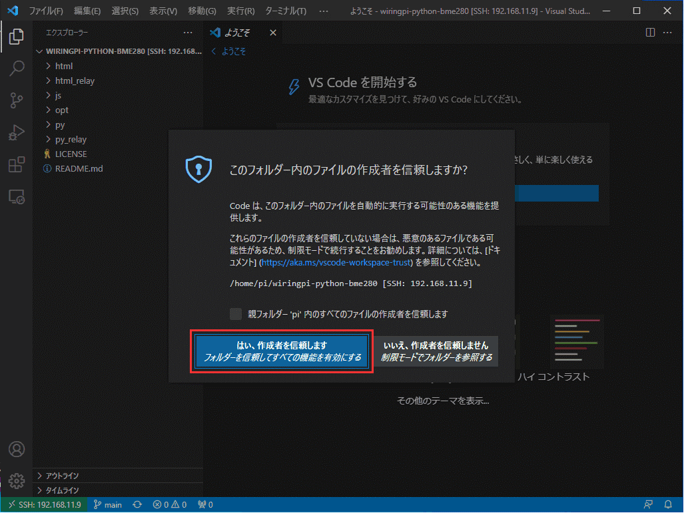The image size is (684, 513).
Task: Open the Manage gear icon
Action: click(16, 481)
